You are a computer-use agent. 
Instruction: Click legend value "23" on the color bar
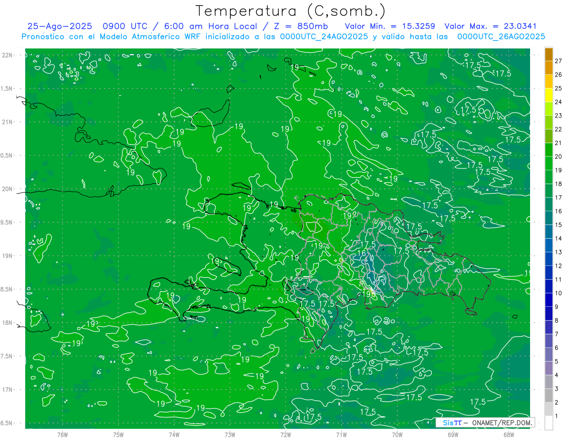pyautogui.click(x=559, y=116)
